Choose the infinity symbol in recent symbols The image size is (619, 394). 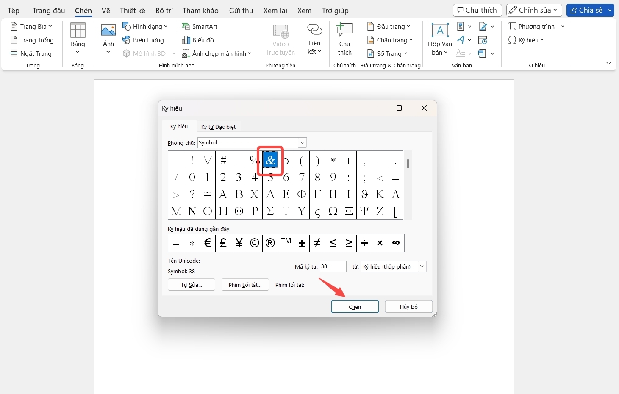pyautogui.click(x=396, y=243)
